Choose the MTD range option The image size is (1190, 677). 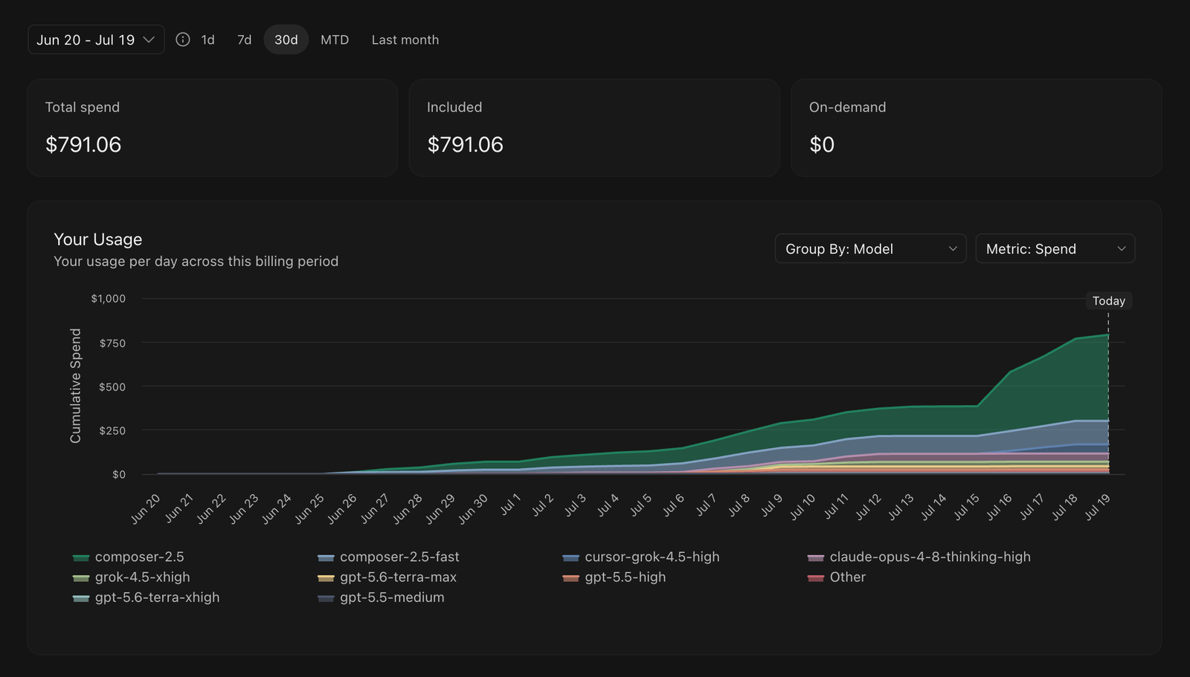[x=335, y=39]
